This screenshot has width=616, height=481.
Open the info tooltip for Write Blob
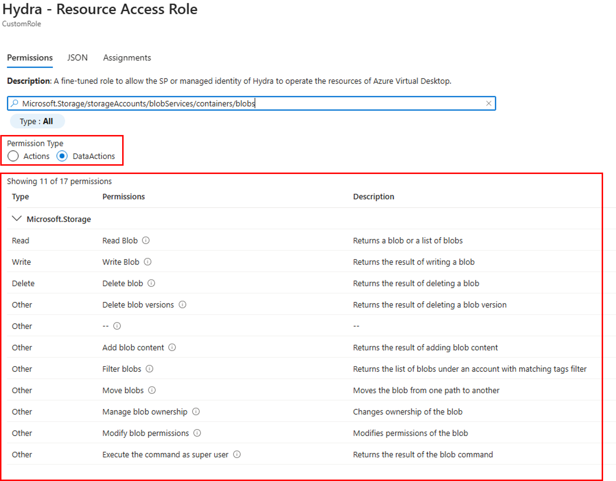click(148, 262)
